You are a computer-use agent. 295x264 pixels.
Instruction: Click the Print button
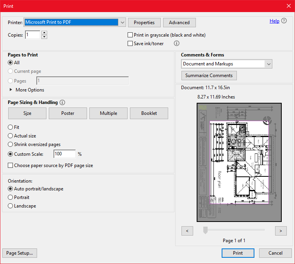point(238,253)
